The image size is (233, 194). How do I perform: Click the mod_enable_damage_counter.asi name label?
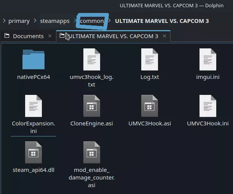[x=92, y=178]
